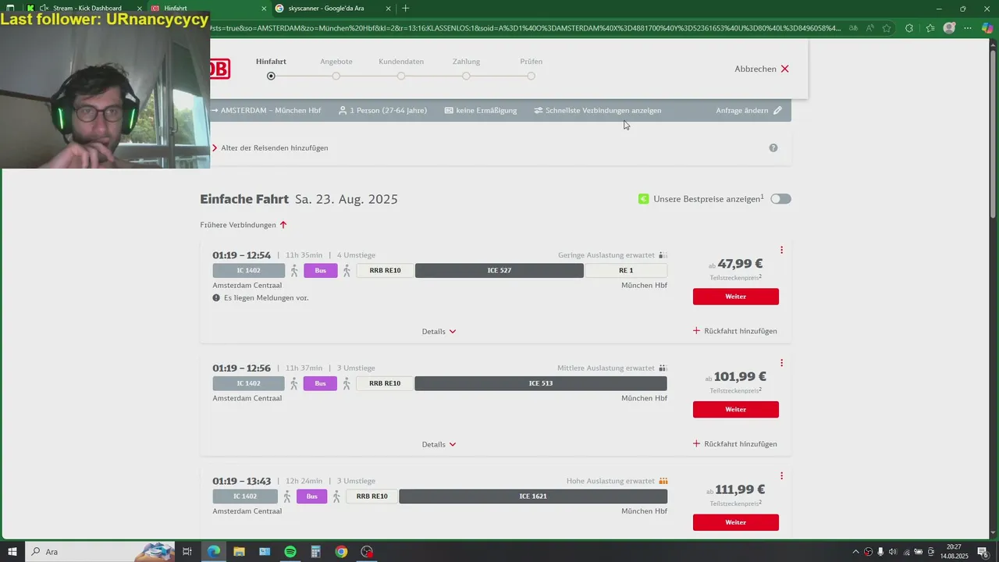
Task: Open Google Chrome from taskbar
Action: tap(341, 552)
